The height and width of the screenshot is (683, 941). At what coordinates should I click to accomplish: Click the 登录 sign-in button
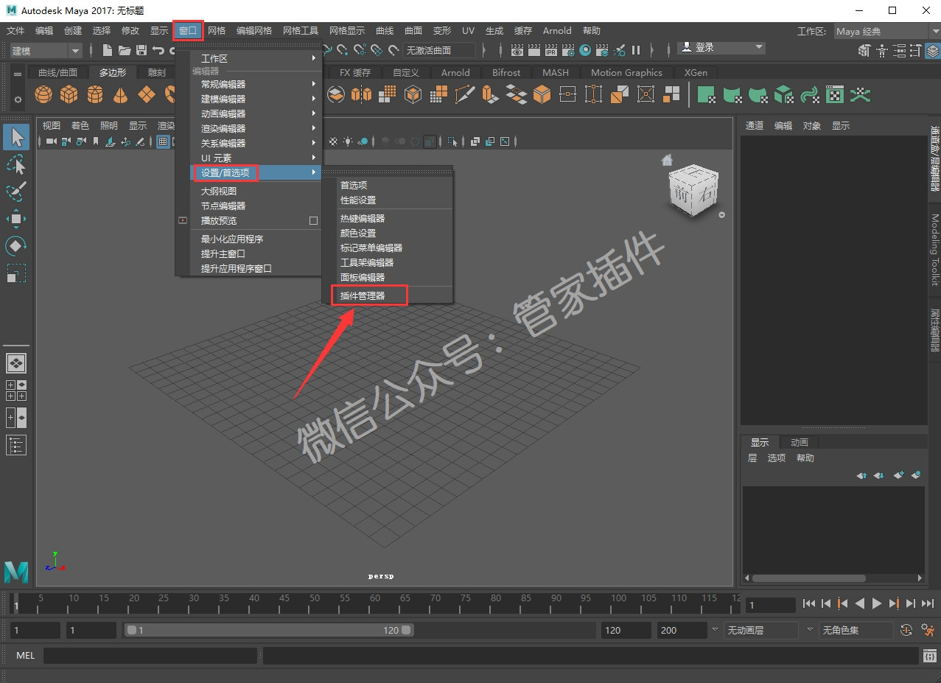(721, 47)
